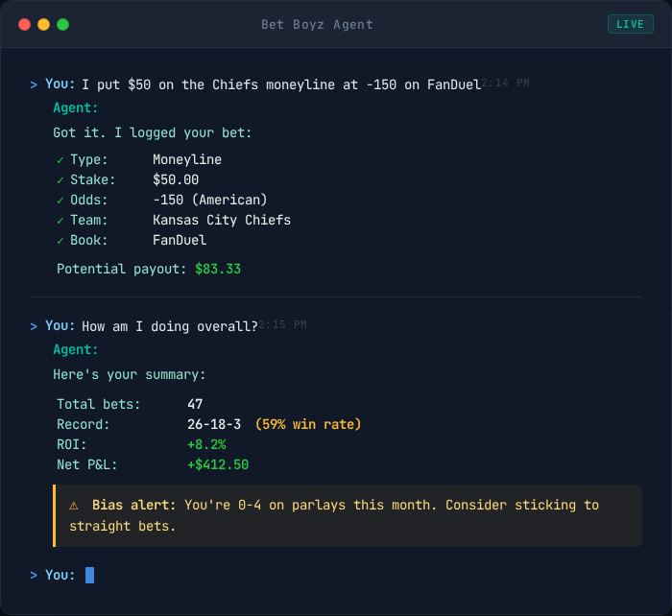Click the warning triangle icon in Bias alert
672x616 pixels.
[x=74, y=505]
